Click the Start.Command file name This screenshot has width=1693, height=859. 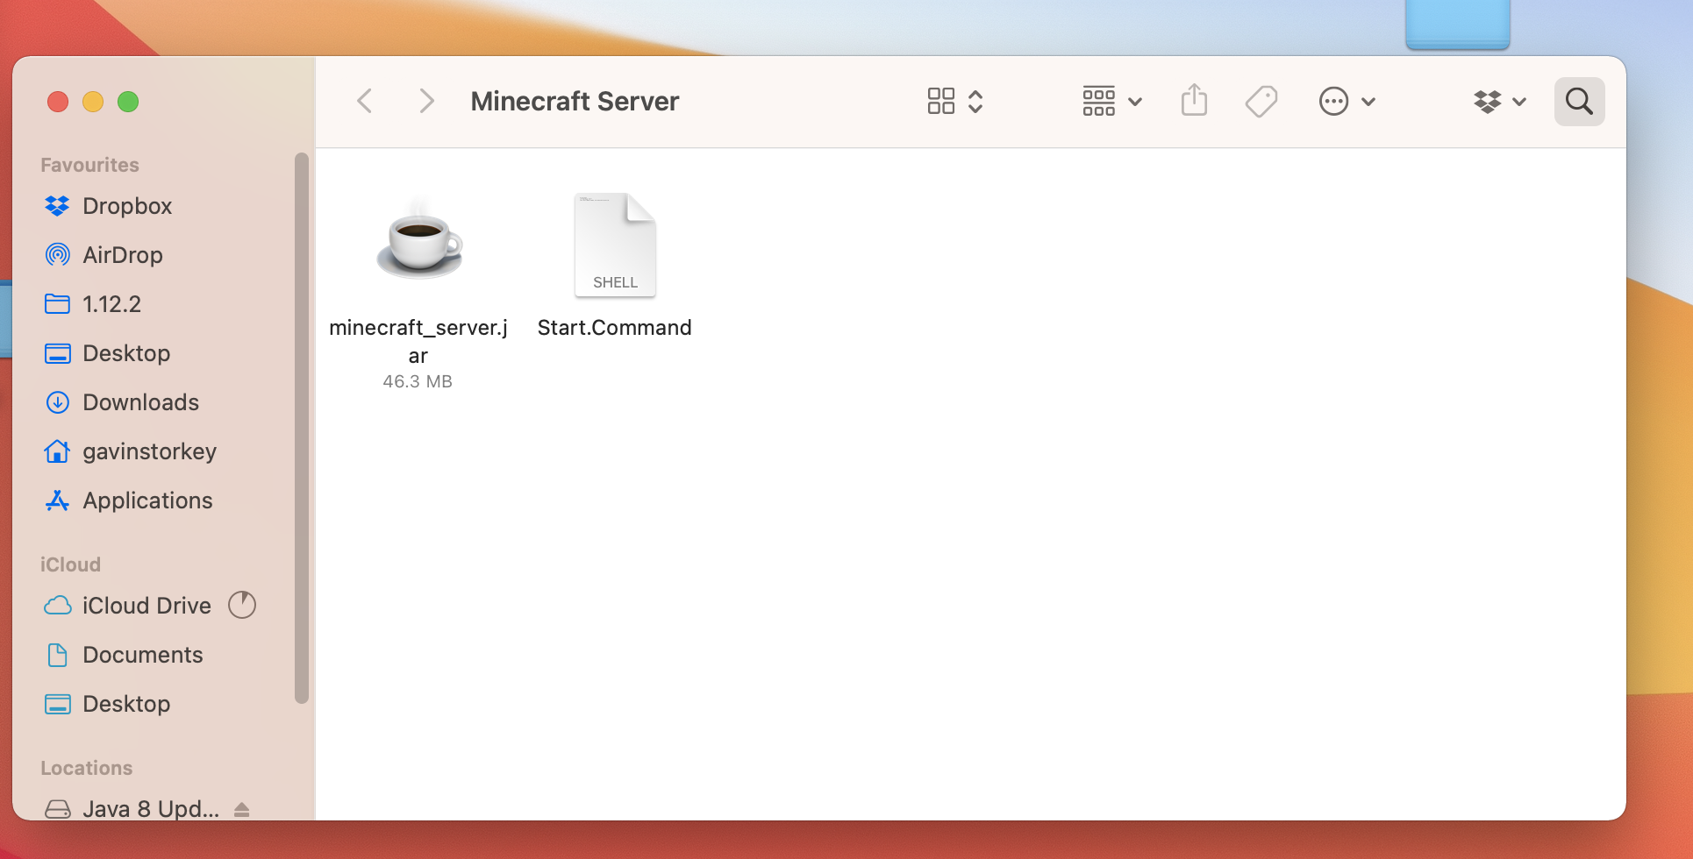click(x=615, y=328)
